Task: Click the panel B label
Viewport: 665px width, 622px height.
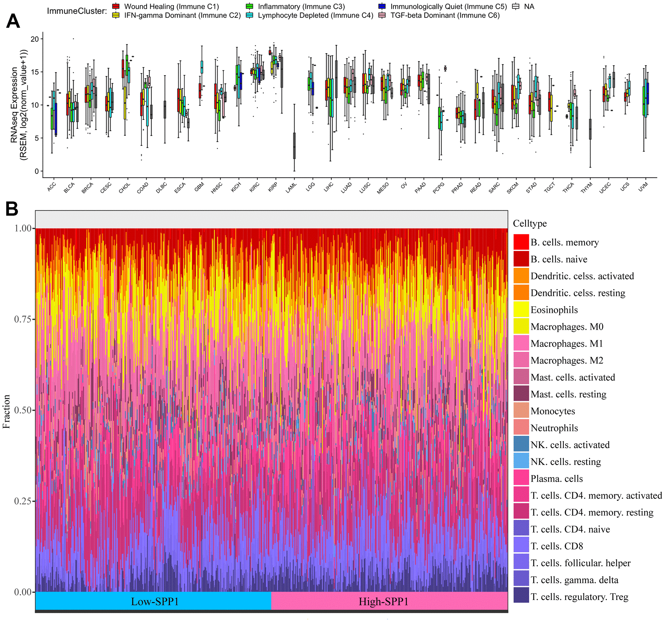Action: [x=12, y=209]
